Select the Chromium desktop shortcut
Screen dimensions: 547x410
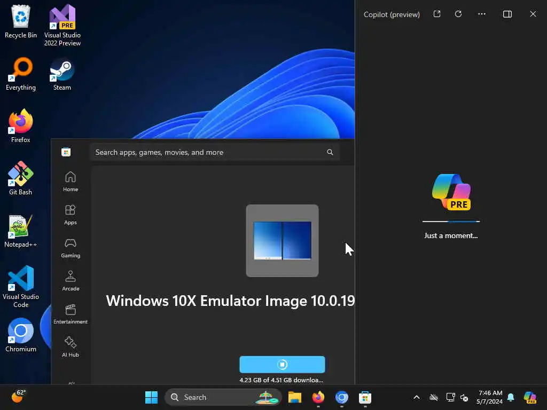click(21, 335)
